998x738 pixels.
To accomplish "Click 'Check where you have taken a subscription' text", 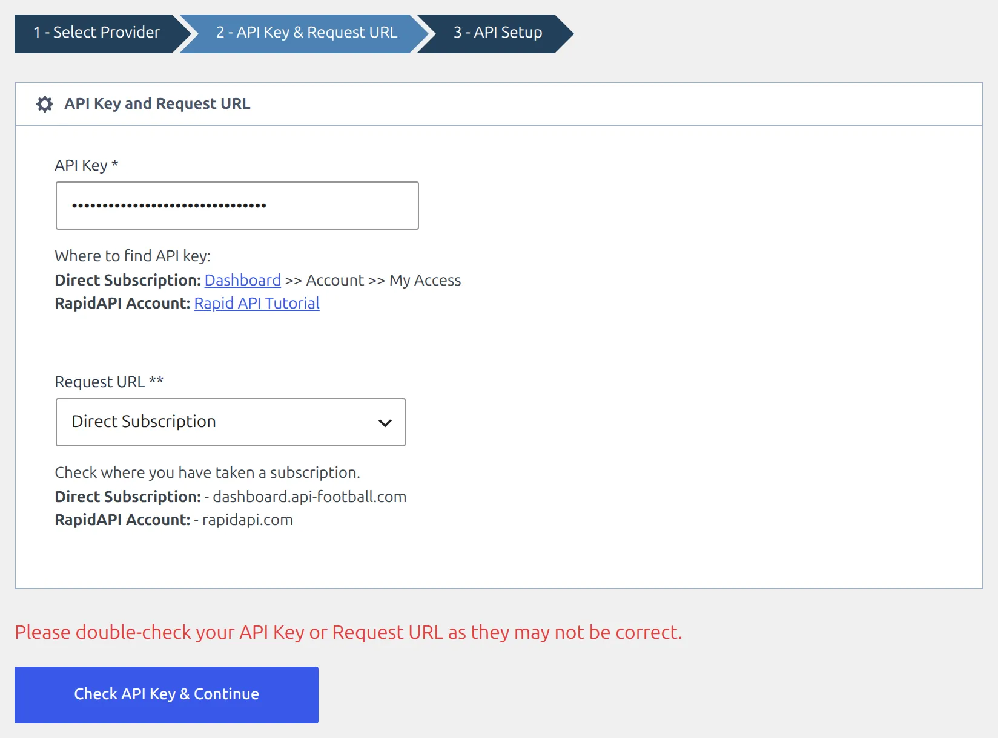I will pyautogui.click(x=207, y=472).
